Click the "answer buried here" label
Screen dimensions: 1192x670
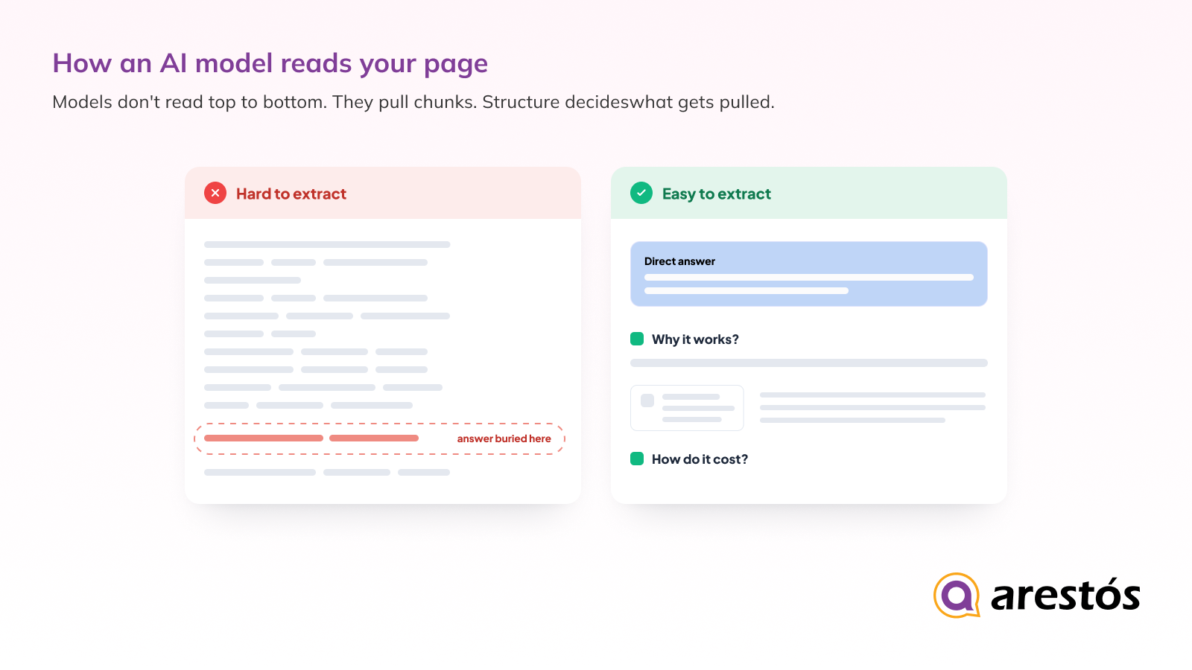[x=504, y=438]
